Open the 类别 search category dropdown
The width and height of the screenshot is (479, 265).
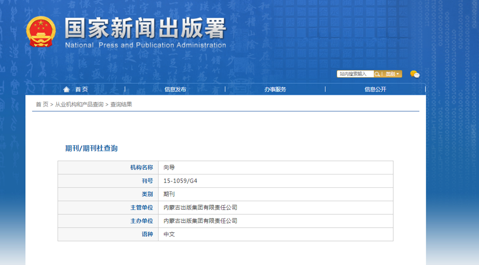(x=392, y=74)
